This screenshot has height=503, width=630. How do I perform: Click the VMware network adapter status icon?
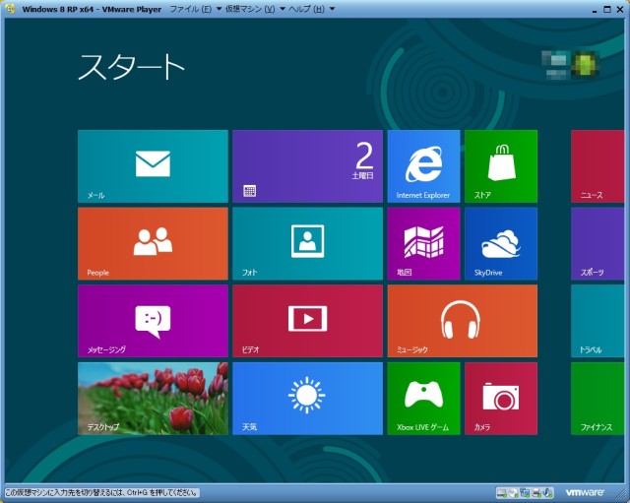pos(525,492)
